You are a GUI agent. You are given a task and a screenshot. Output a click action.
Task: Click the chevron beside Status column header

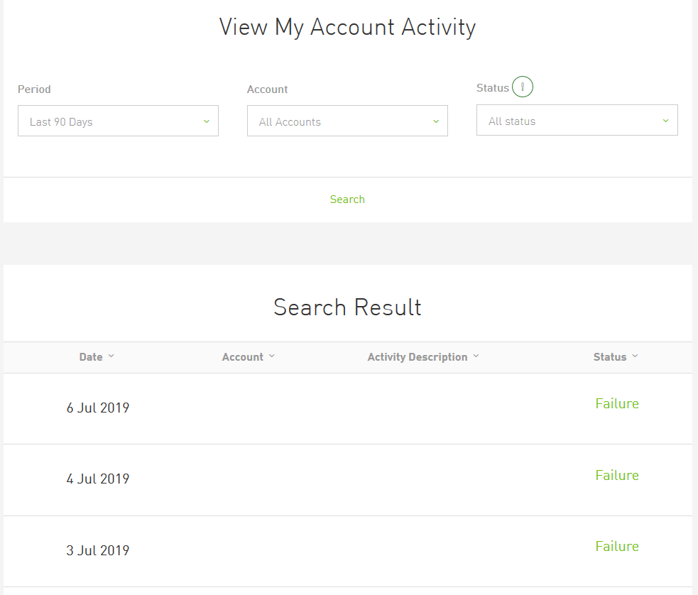tap(635, 356)
